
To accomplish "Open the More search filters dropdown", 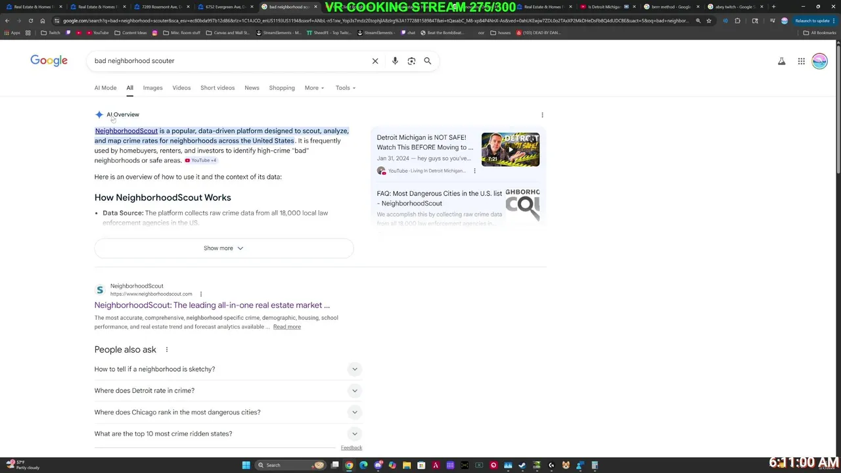I will tap(314, 88).
